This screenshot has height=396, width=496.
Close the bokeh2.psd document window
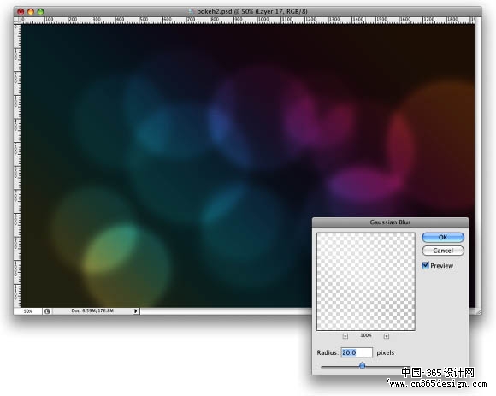pos(21,12)
